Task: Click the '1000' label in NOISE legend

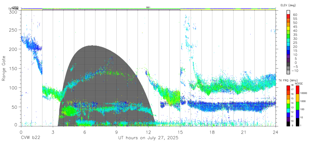Action: pos(303,101)
